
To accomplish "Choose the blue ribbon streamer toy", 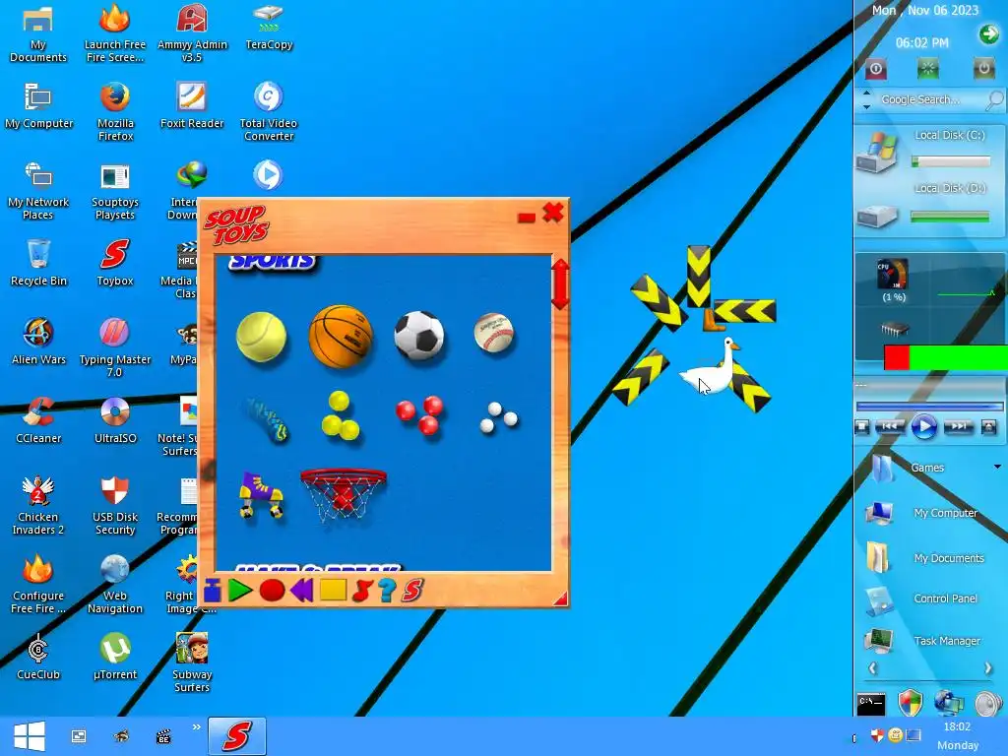I will point(268,420).
